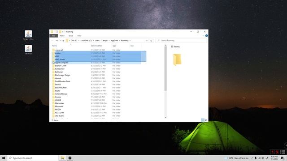Click the taskbar search box

click(33, 158)
